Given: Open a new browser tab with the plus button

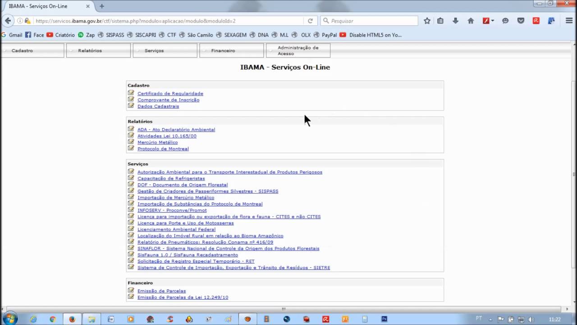Looking at the screenshot, I should point(102,6).
